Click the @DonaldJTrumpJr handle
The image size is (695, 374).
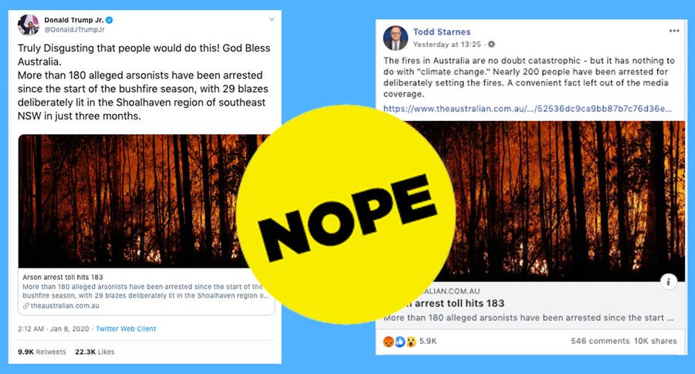74,29
